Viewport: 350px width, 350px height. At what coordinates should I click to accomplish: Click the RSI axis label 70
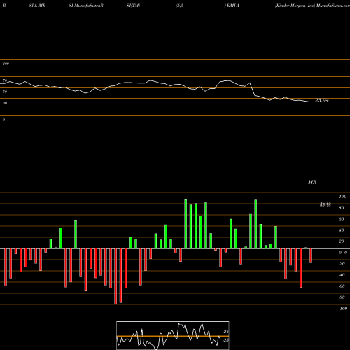5,80
